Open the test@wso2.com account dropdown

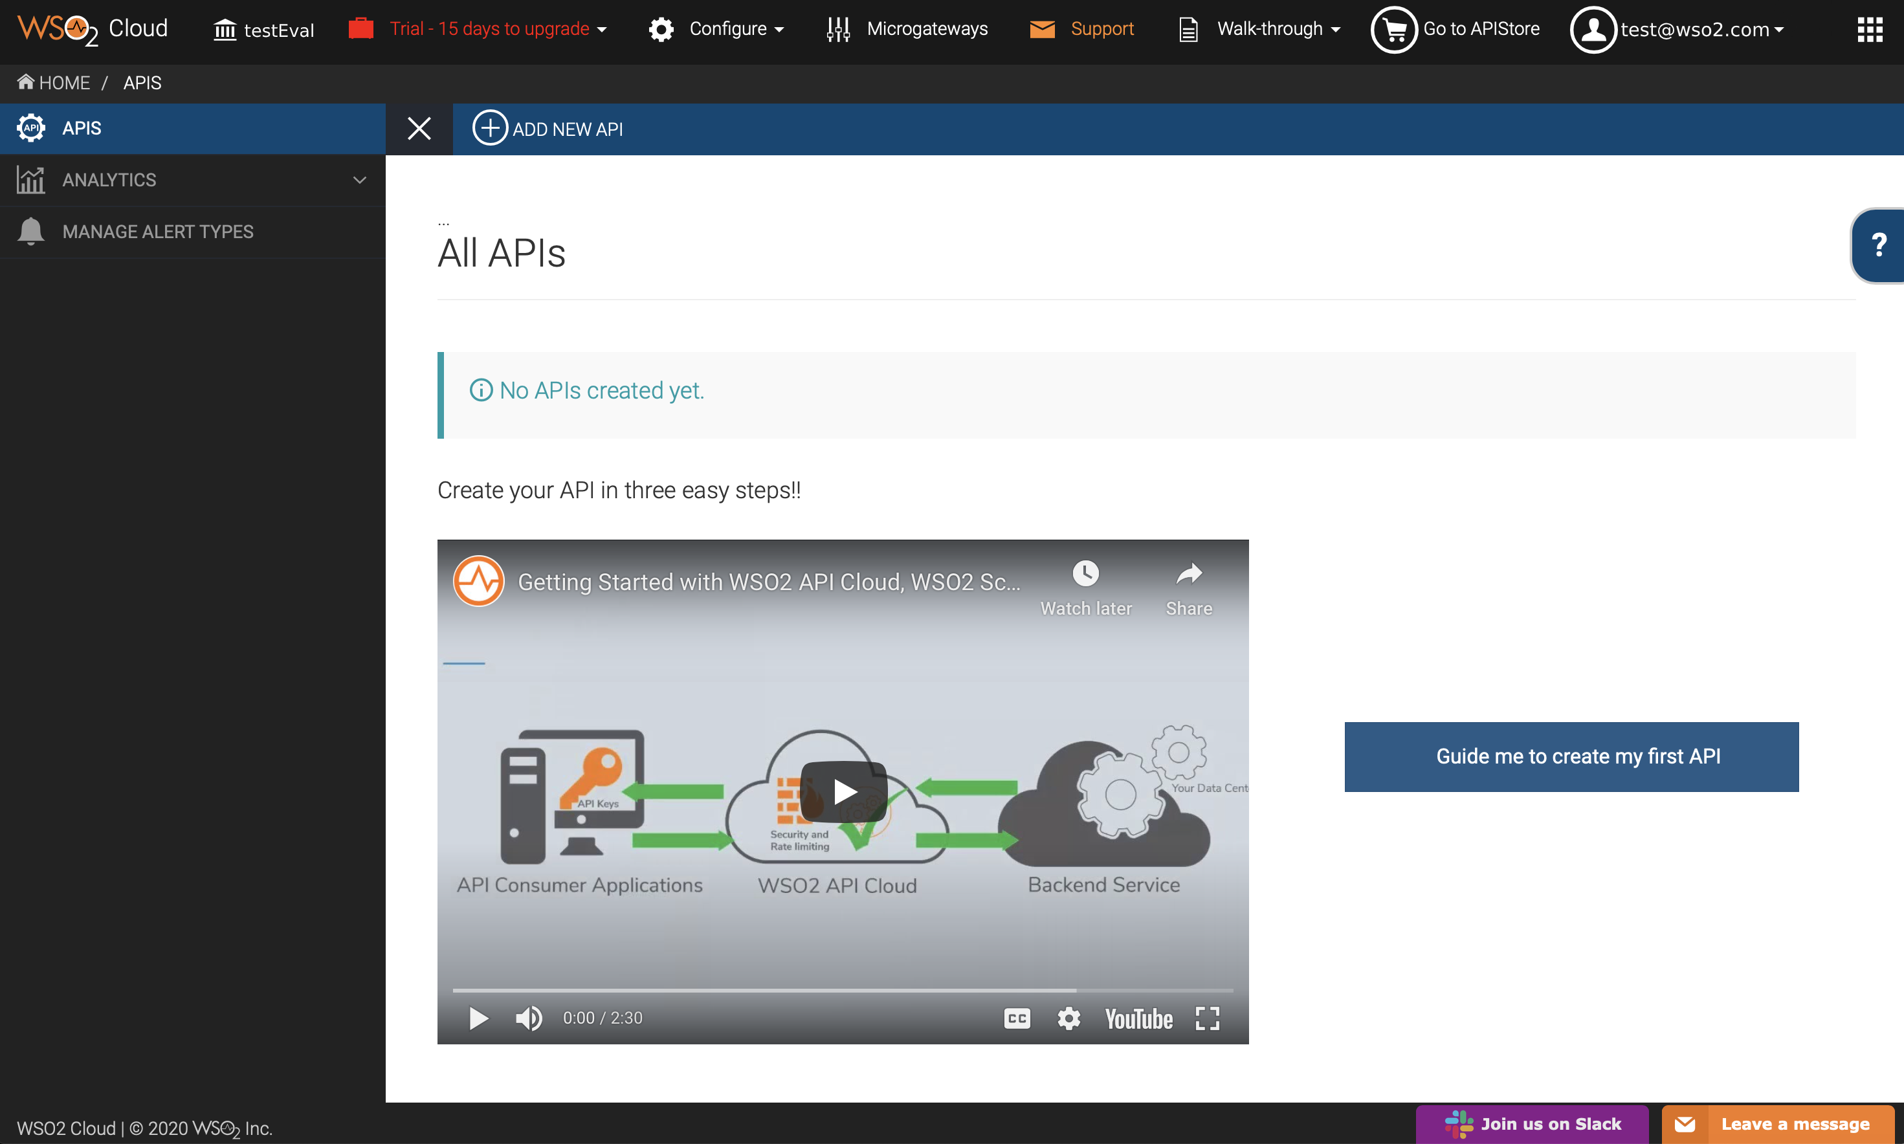tap(1702, 29)
